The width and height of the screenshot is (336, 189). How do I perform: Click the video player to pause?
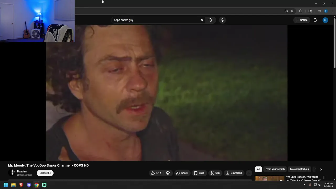tap(167, 93)
